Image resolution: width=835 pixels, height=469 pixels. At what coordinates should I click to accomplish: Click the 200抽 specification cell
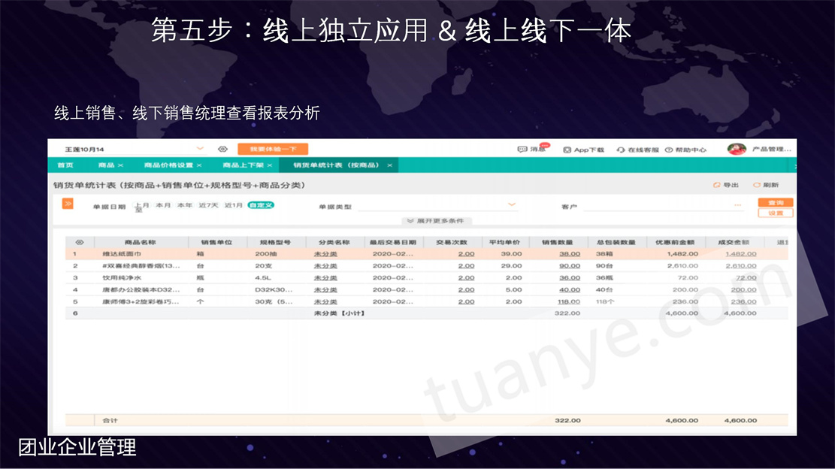click(x=265, y=254)
